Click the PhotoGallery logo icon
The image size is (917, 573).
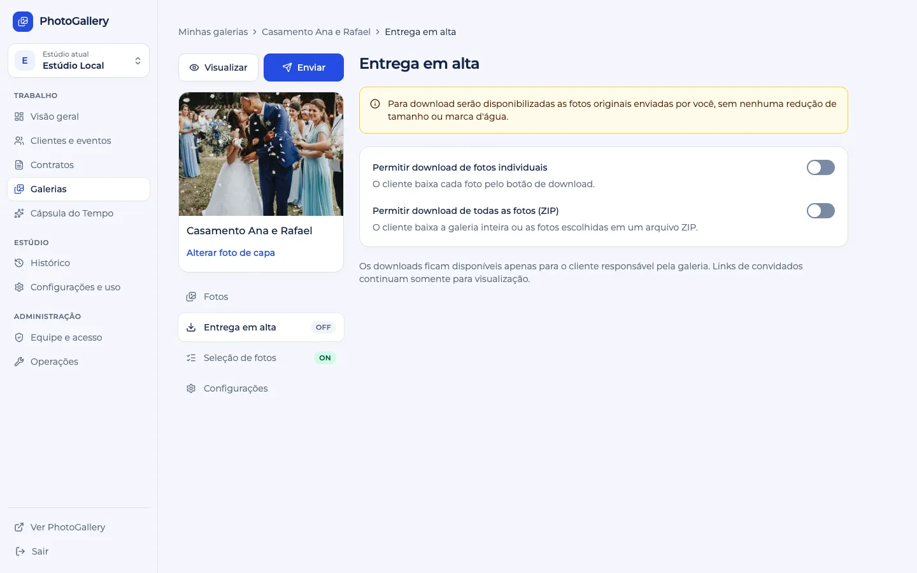coord(23,22)
